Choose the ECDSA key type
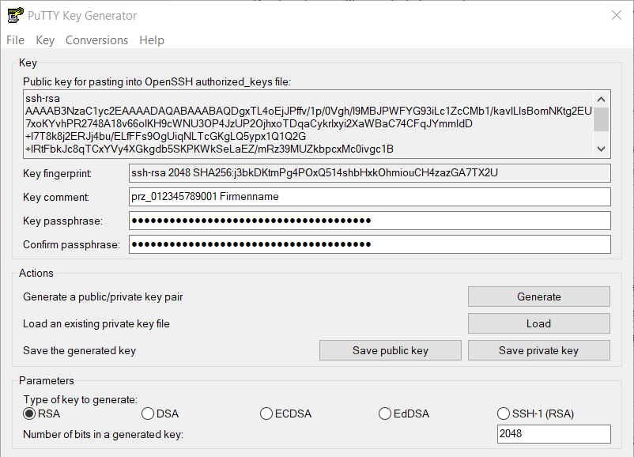Screen dimensions: 634x457 pyautogui.click(x=266, y=414)
